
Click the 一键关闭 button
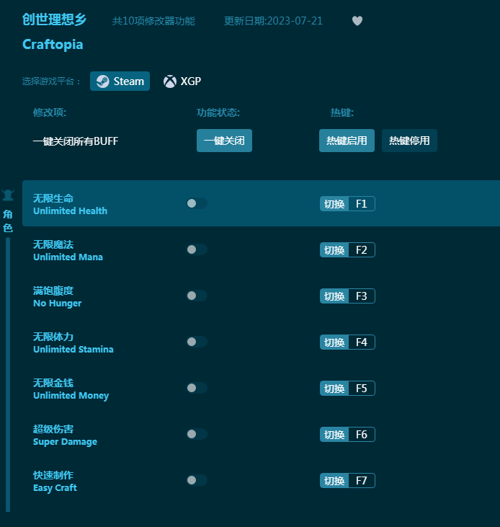pyautogui.click(x=224, y=141)
